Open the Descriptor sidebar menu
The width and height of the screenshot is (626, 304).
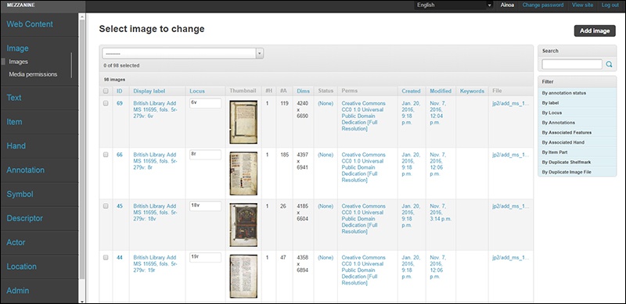coord(24,218)
